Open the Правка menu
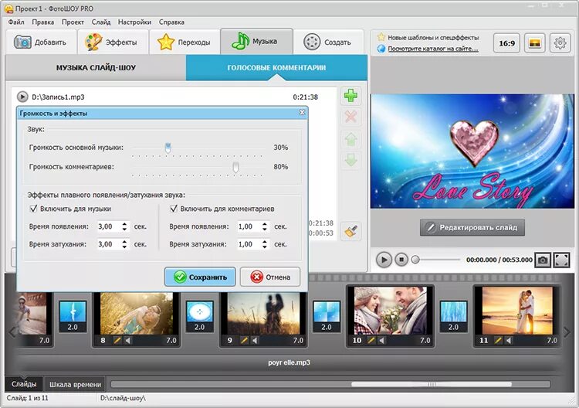 (42, 22)
